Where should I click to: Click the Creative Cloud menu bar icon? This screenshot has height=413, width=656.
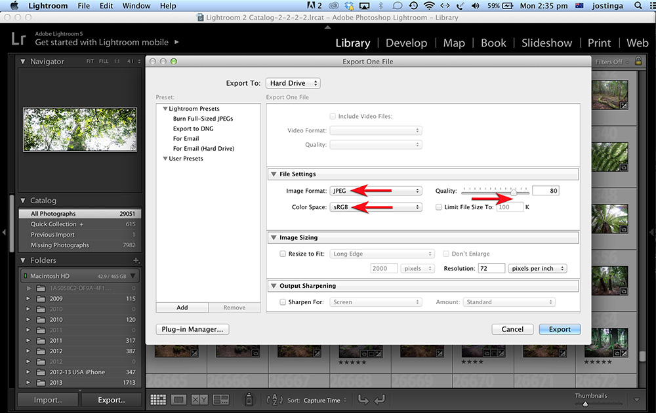[x=333, y=5]
